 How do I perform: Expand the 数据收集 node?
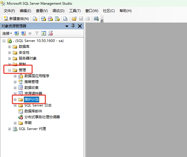15,88
